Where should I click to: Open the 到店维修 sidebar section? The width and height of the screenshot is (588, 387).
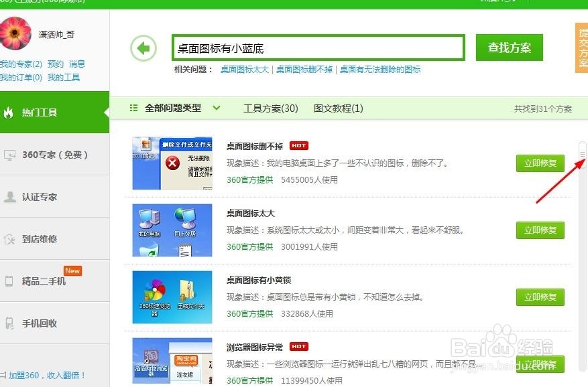(55, 239)
